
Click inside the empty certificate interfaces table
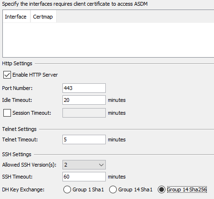(108, 40)
